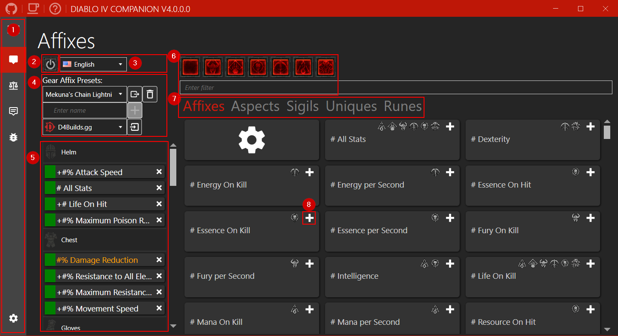Add the # Energy per Second affix

pyautogui.click(x=450, y=172)
